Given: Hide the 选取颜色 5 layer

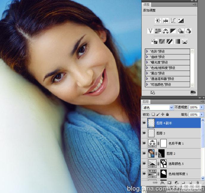Looking at the screenshot, I should click(144, 164).
